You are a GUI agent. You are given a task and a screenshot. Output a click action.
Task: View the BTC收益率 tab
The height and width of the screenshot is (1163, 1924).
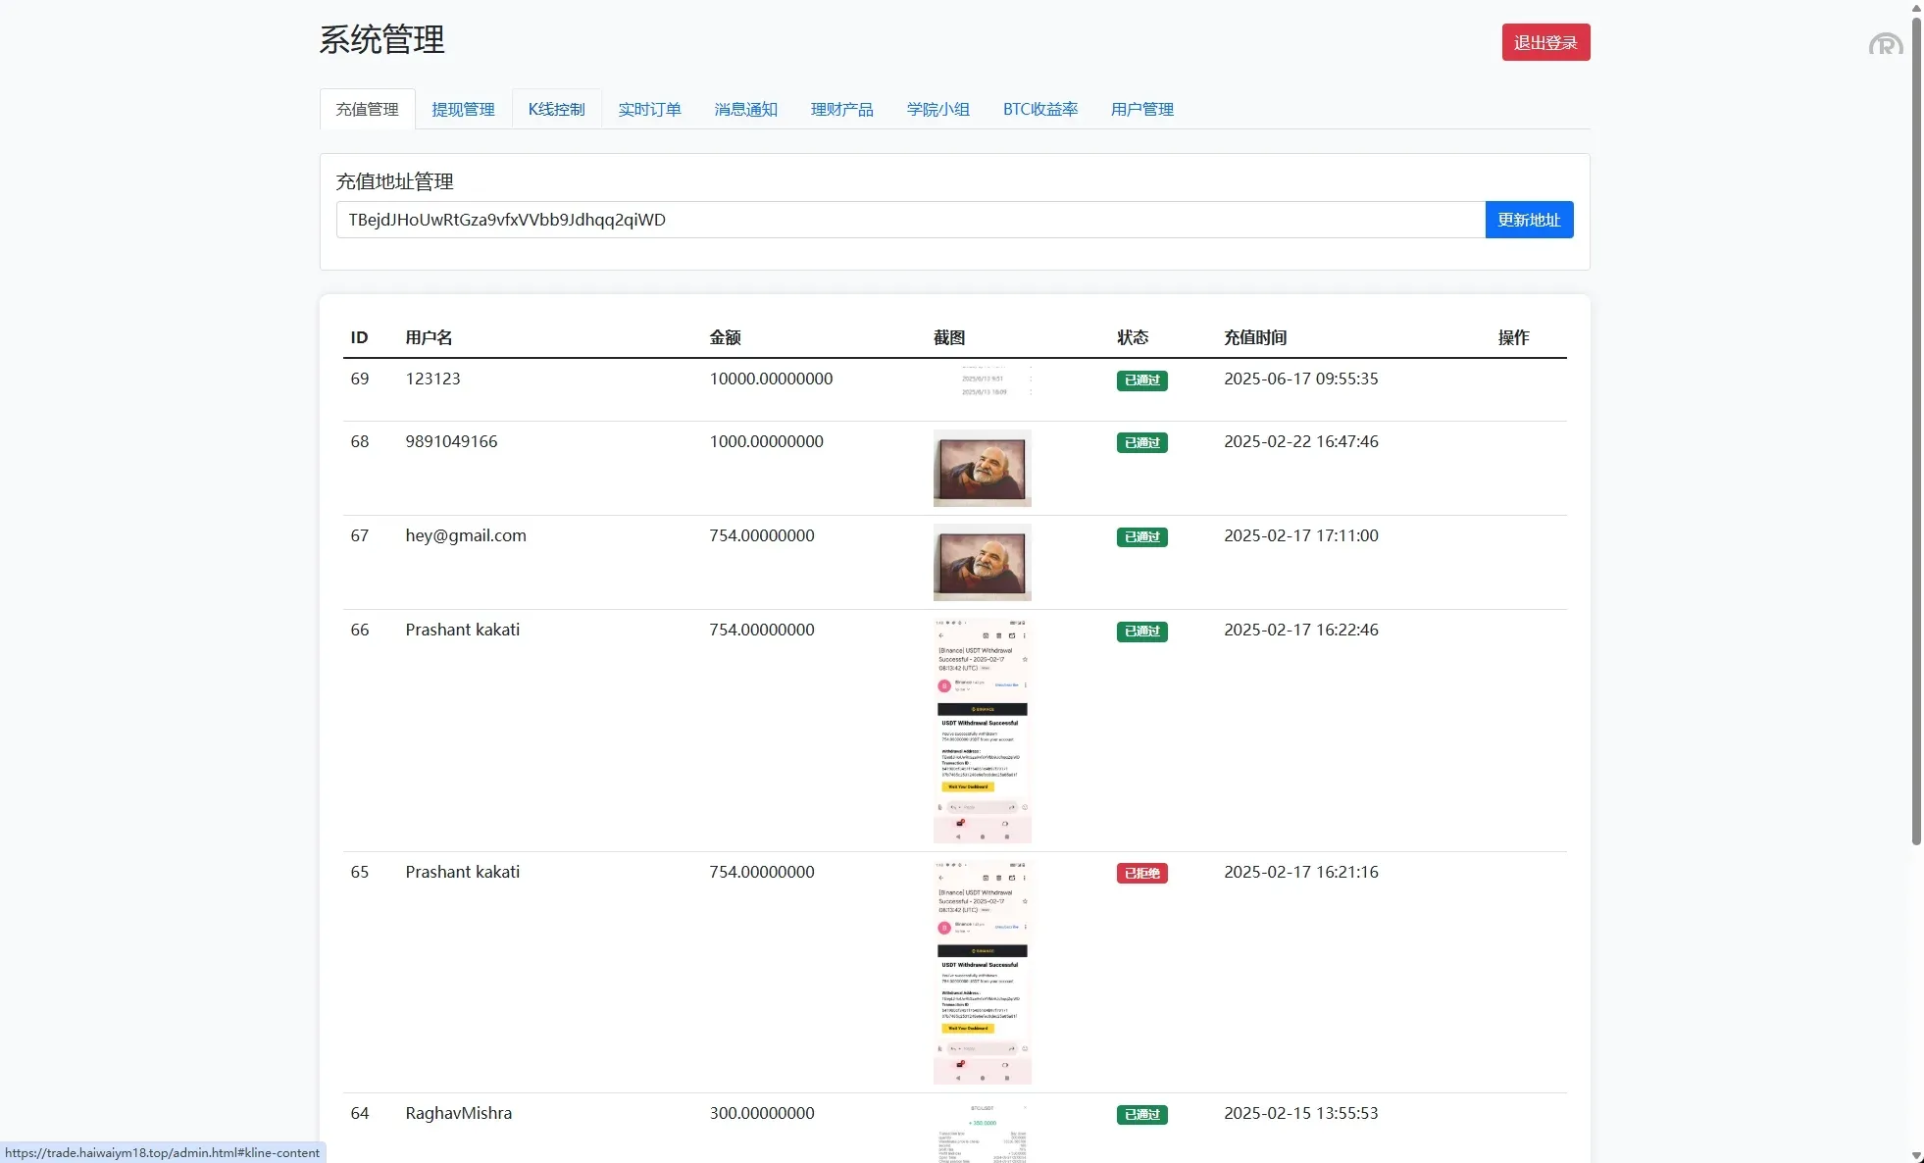[x=1039, y=109]
